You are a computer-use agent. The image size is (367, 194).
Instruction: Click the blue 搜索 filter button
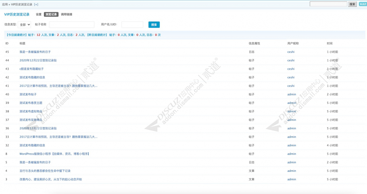point(154,25)
